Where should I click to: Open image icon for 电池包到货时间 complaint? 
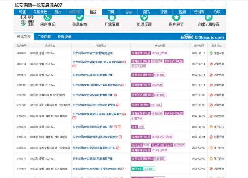coord(123,169)
